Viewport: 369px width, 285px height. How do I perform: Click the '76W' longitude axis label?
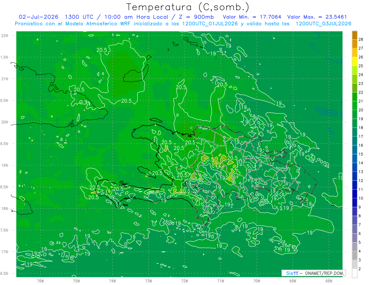pos(40,281)
